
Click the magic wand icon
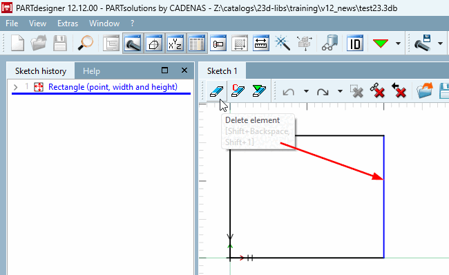[283, 44]
